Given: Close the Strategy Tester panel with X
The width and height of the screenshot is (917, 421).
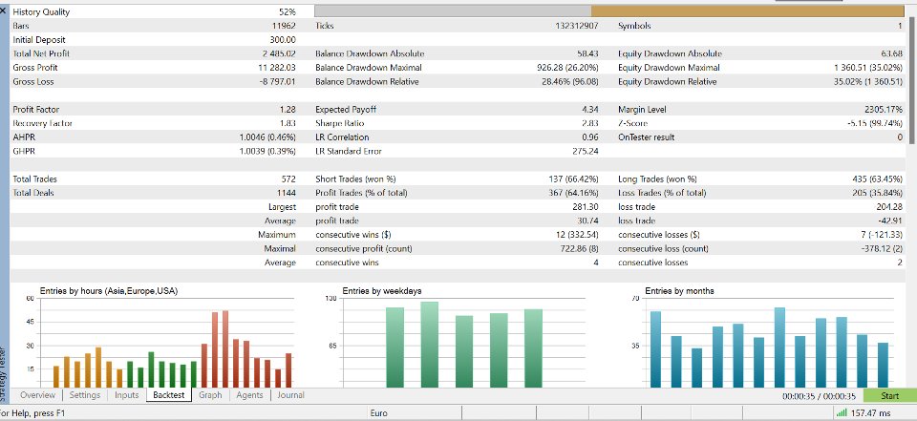Looking at the screenshot, I should click(x=4, y=11).
